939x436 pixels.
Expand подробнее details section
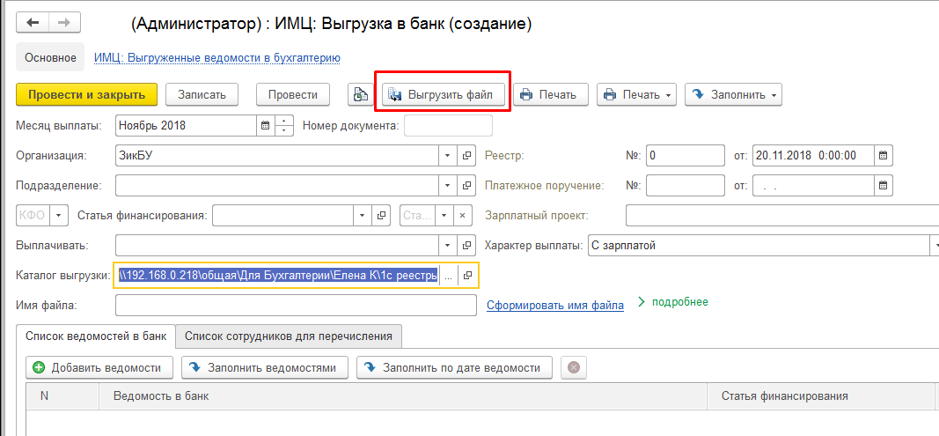(x=672, y=302)
